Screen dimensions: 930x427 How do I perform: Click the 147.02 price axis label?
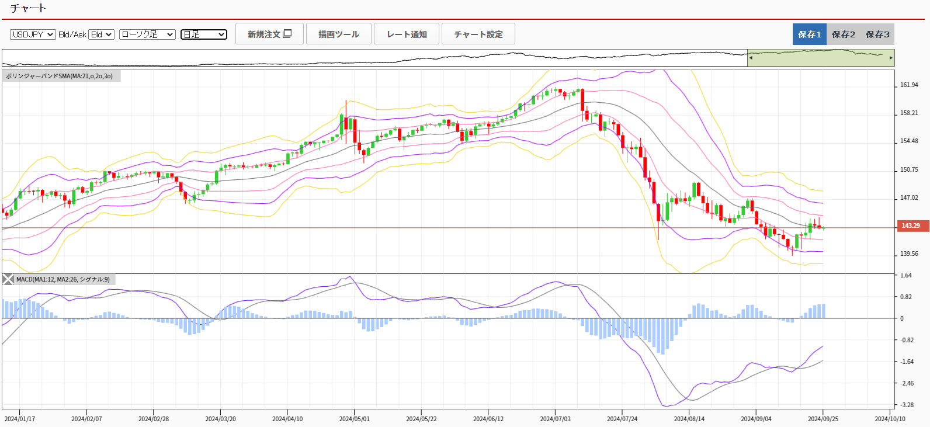(909, 198)
